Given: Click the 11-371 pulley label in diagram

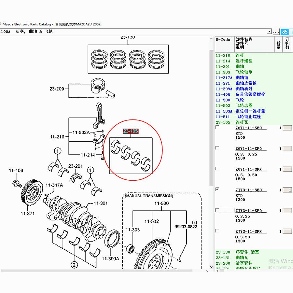Looking at the screenshot, I should coord(28,214).
